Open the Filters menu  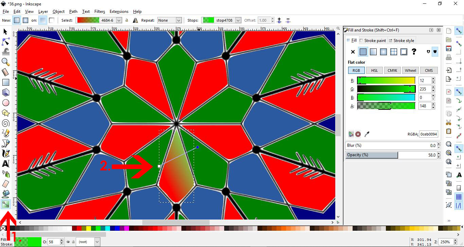tap(100, 12)
